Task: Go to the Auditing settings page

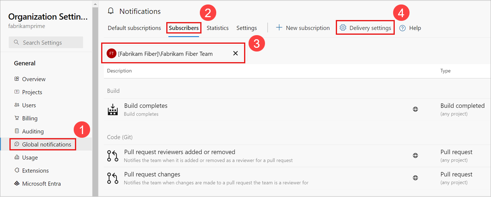Action: [33, 131]
